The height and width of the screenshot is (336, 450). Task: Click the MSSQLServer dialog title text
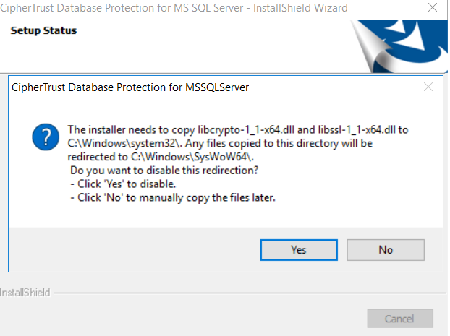pos(130,87)
